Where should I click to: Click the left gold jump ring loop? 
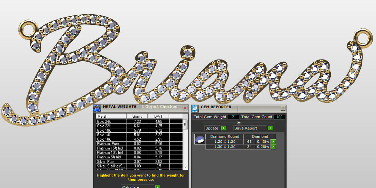pos(28,29)
